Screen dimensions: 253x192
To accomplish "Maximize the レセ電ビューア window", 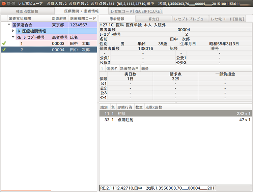I will [13, 3].
